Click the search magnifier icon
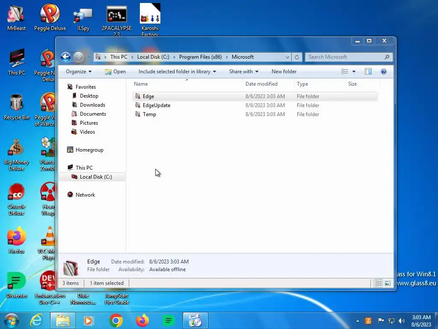The height and width of the screenshot is (329, 438). [387, 57]
